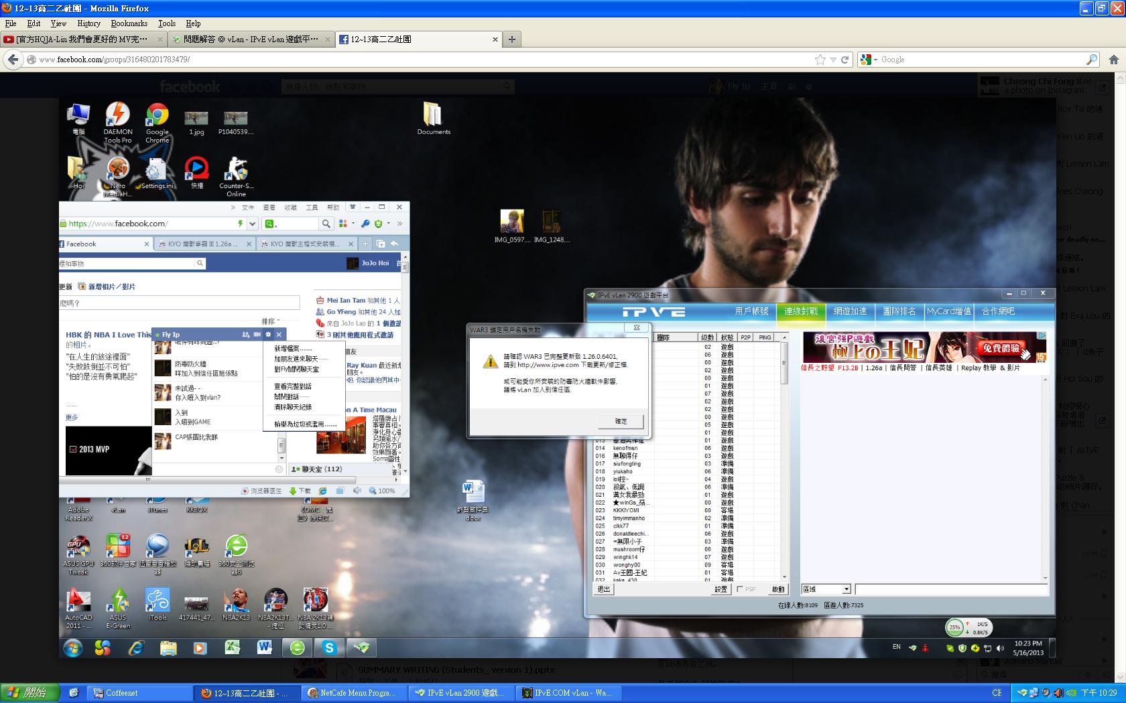Open the address bar history dropdown arrow
The height and width of the screenshot is (703, 1126).
[x=833, y=60]
